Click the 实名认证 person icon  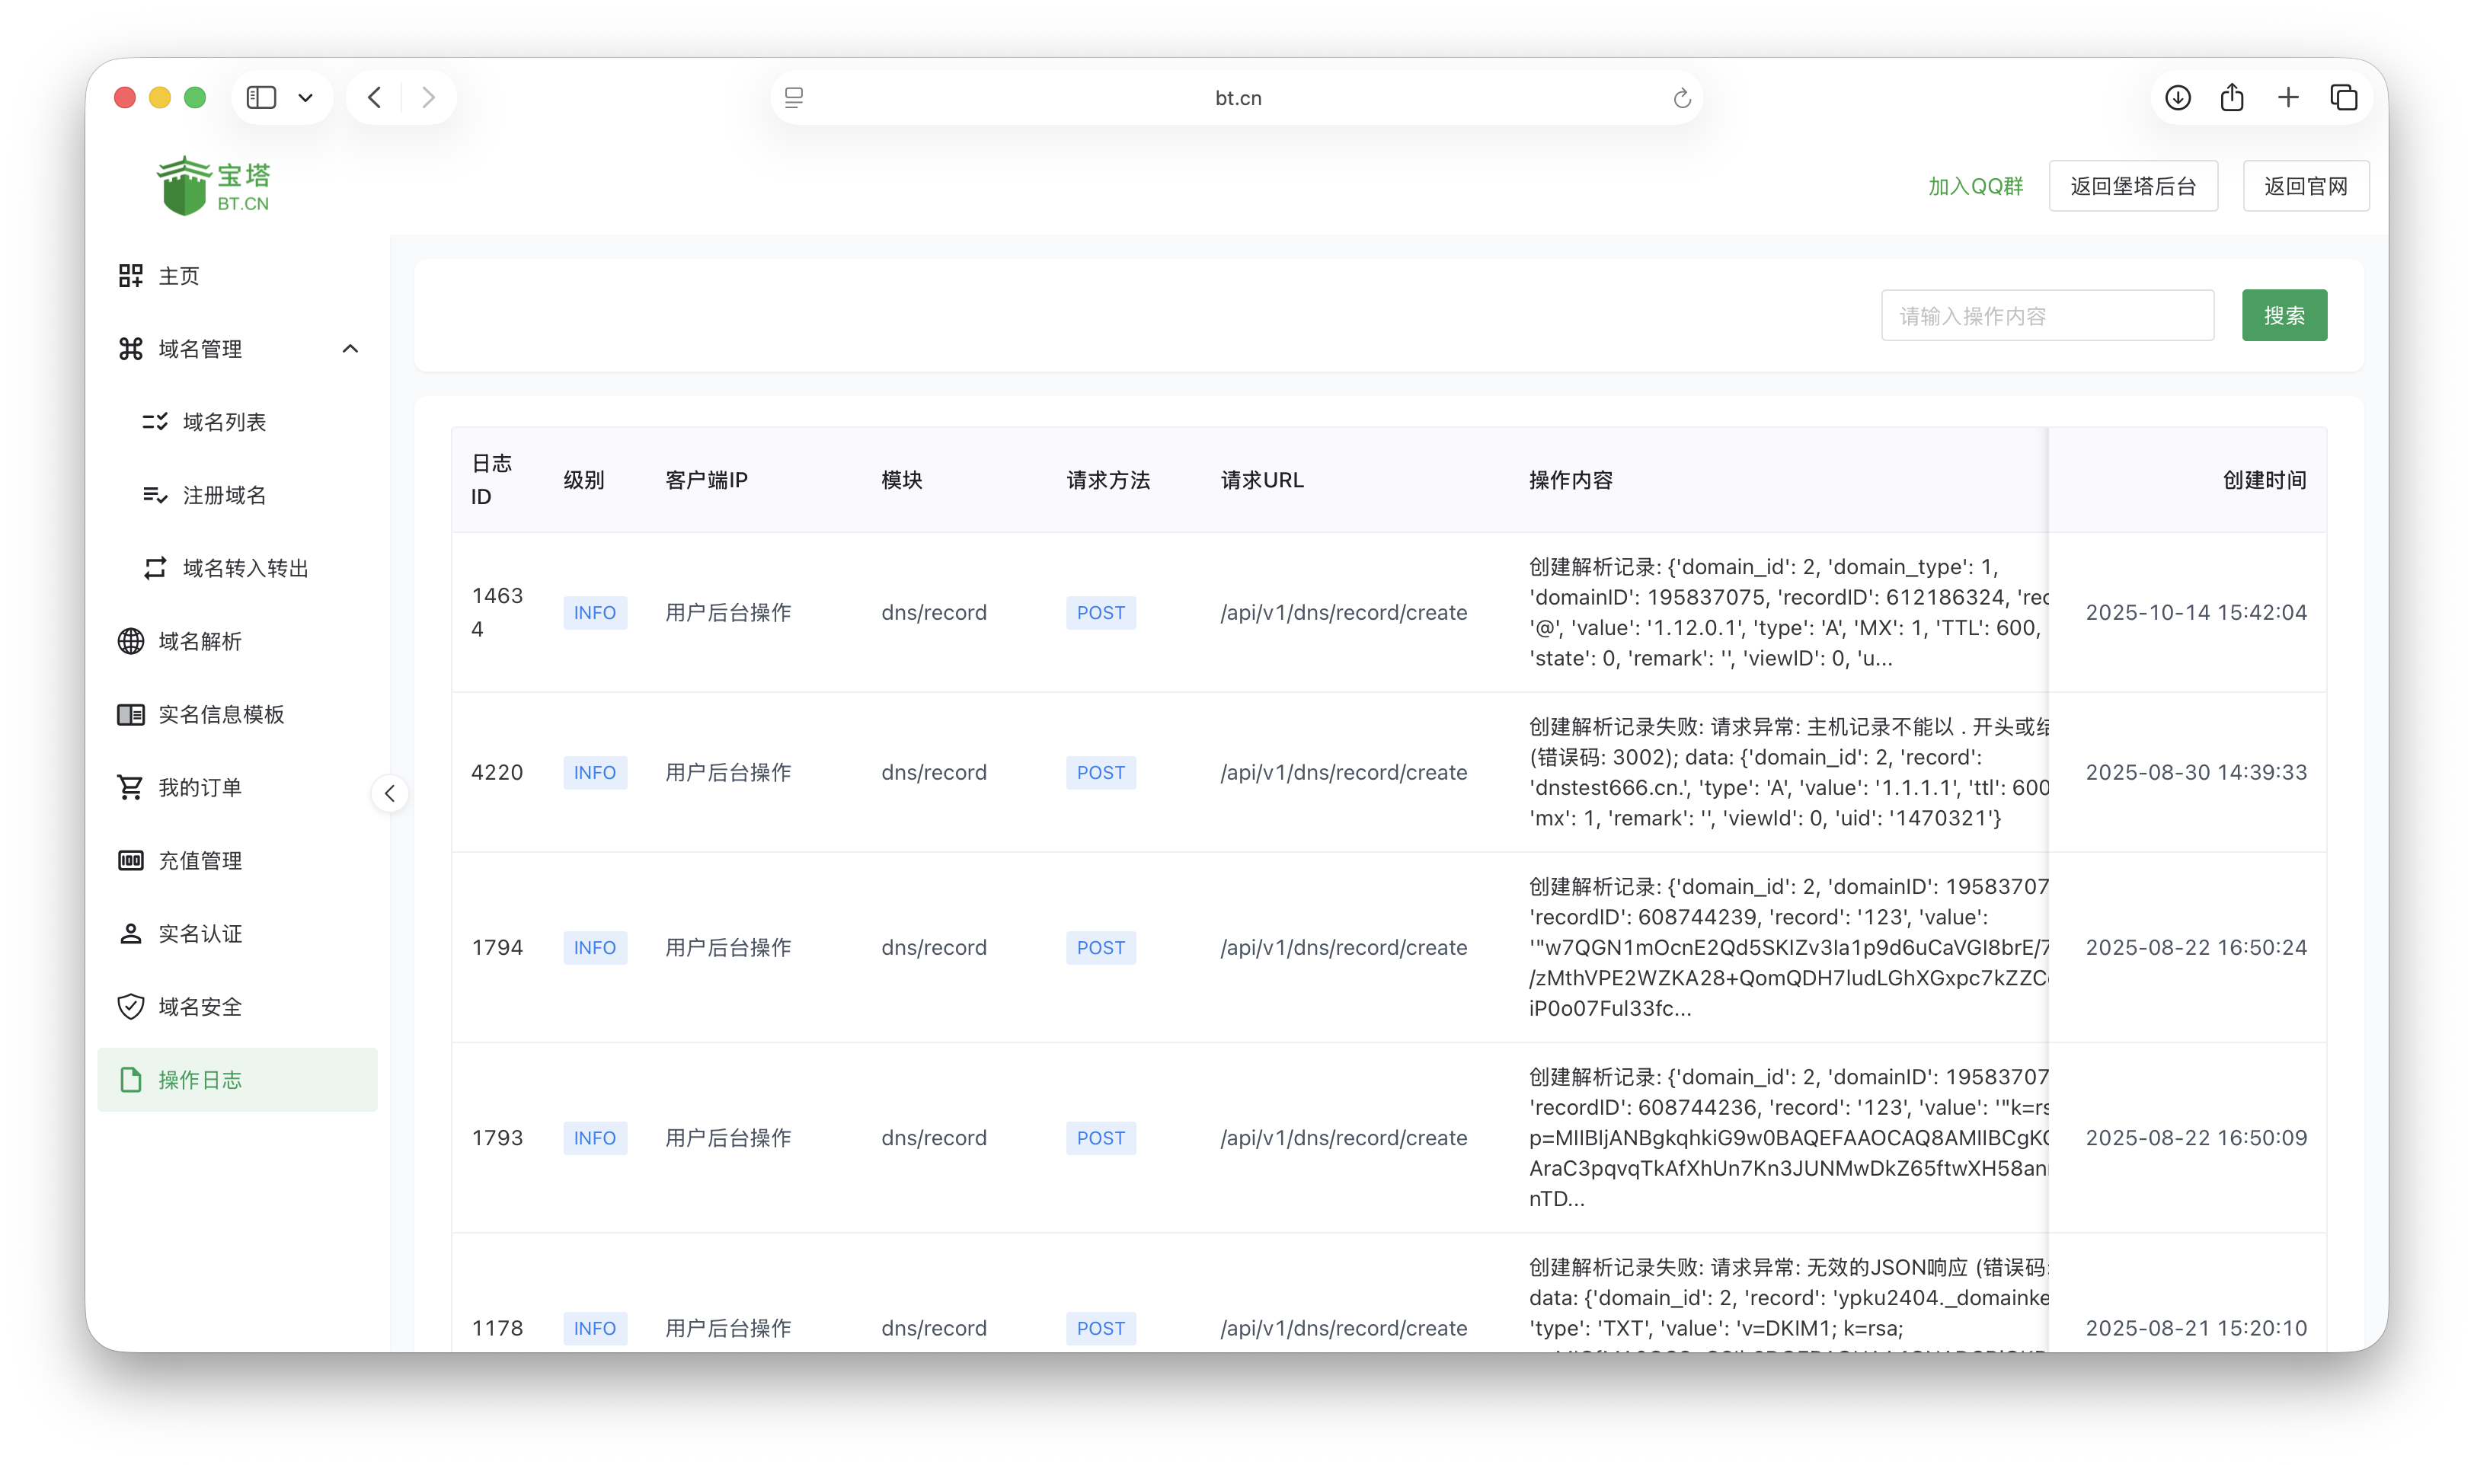point(130,934)
